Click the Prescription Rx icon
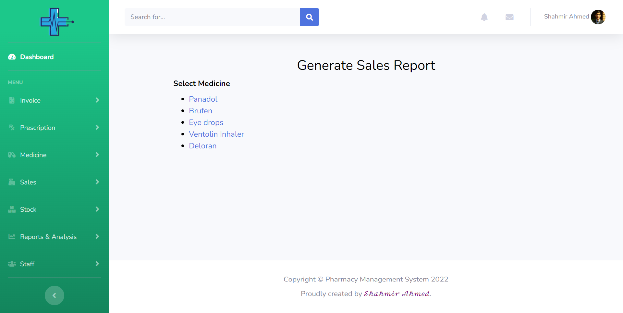The width and height of the screenshot is (623, 313). [12, 128]
